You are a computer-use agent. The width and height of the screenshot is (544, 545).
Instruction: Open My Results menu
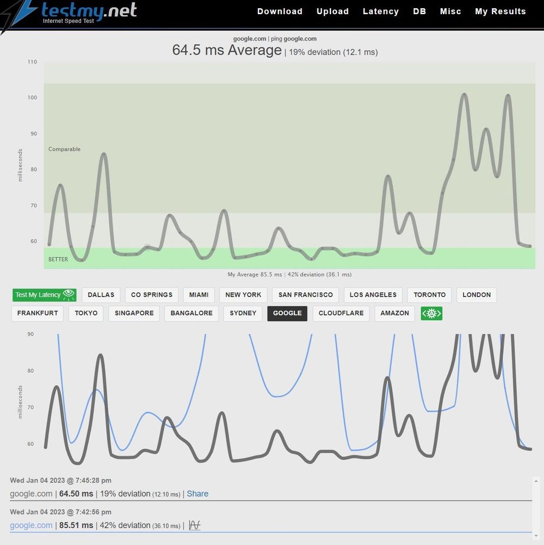(x=500, y=11)
